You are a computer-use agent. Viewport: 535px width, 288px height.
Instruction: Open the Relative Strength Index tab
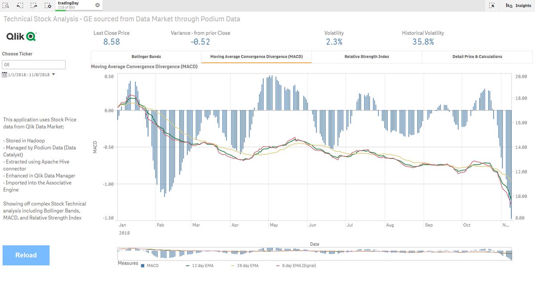(366, 56)
